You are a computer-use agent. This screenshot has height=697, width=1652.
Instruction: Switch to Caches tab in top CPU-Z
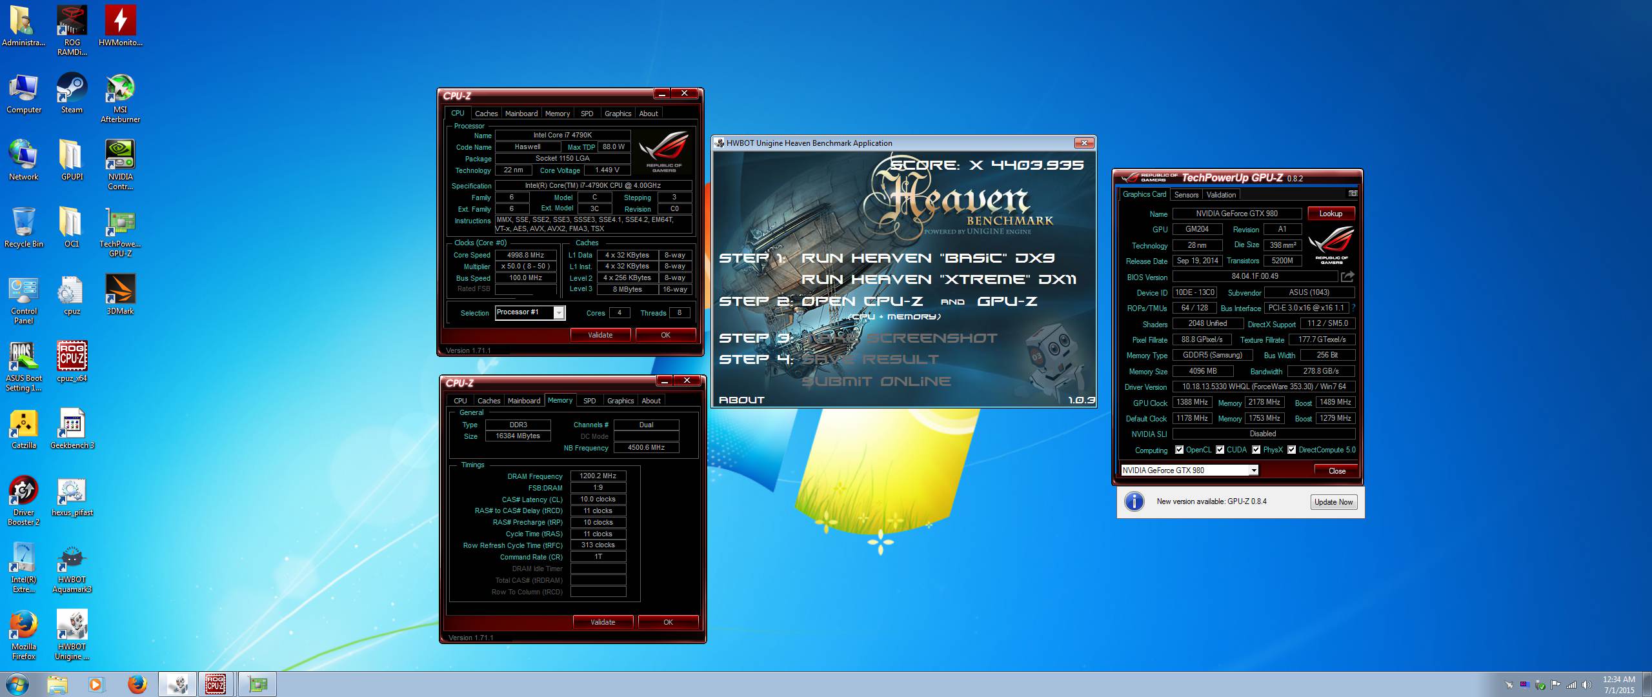pos(486,114)
